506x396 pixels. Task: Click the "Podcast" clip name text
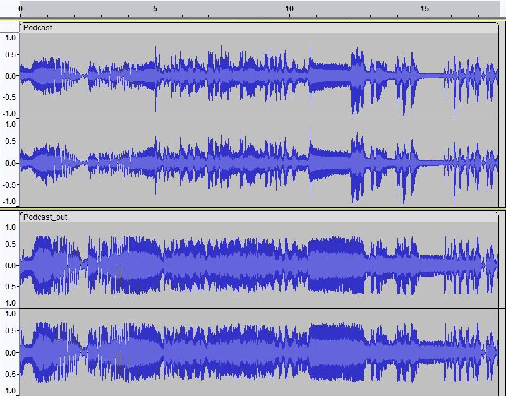click(37, 28)
